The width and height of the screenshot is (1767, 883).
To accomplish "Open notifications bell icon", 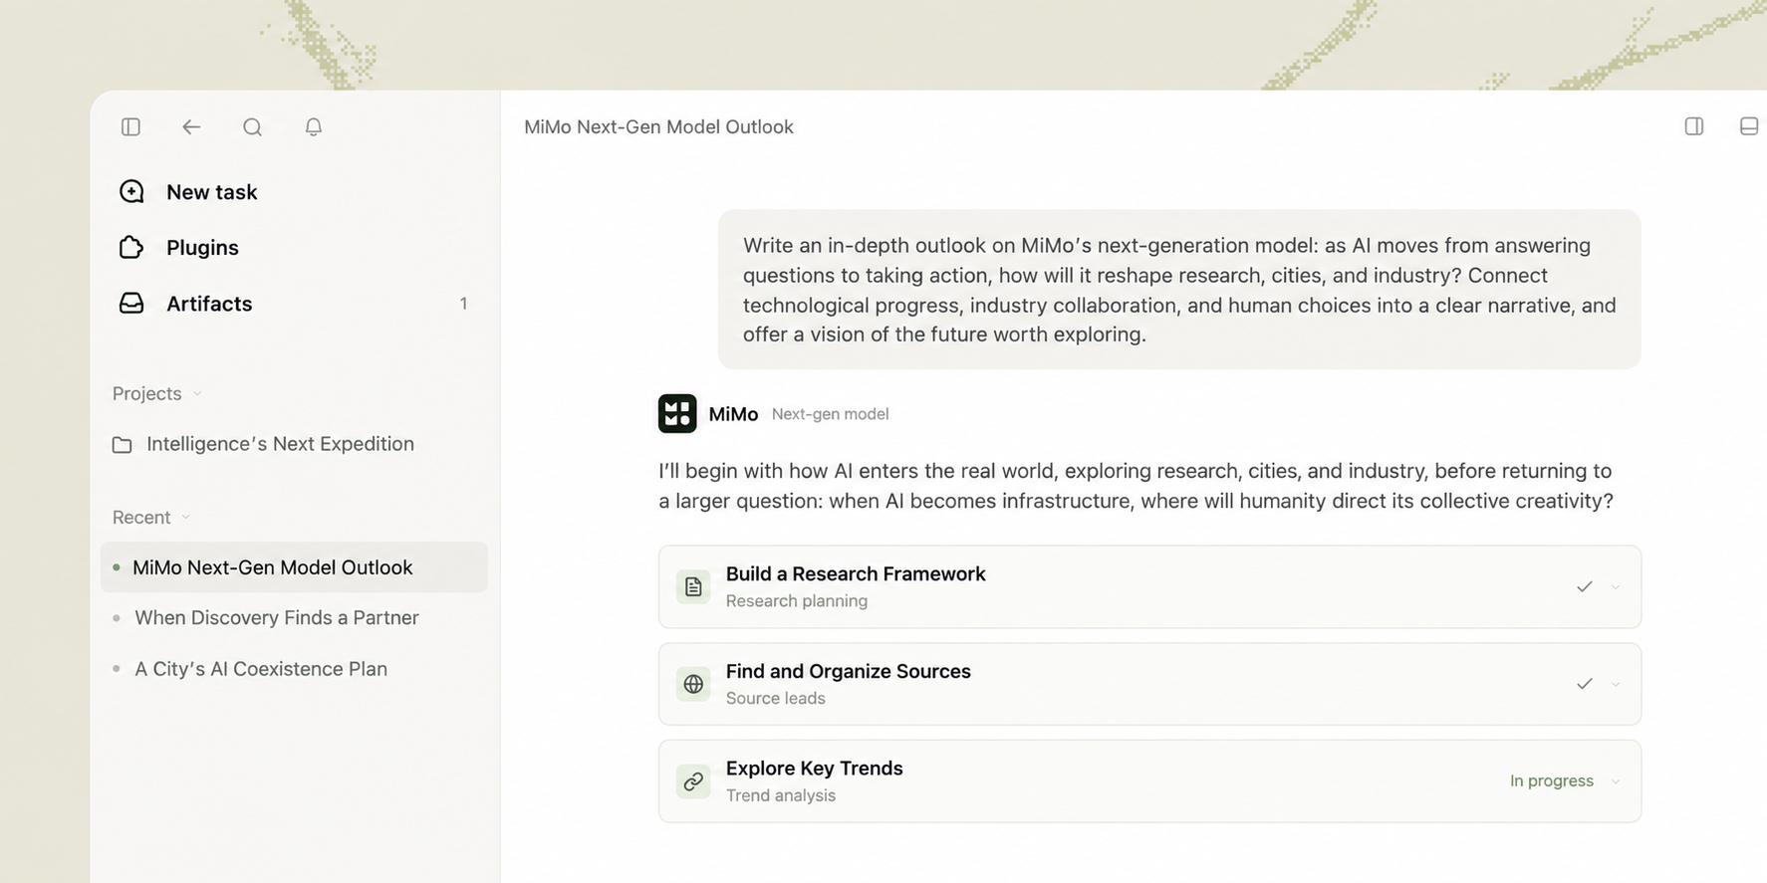I will [314, 126].
